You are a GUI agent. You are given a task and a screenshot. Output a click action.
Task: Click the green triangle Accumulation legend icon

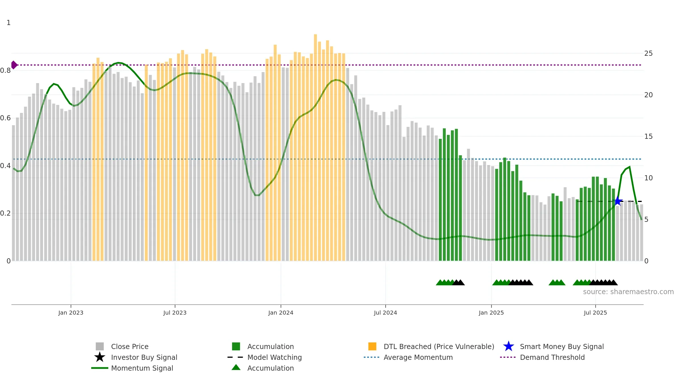pyautogui.click(x=236, y=368)
